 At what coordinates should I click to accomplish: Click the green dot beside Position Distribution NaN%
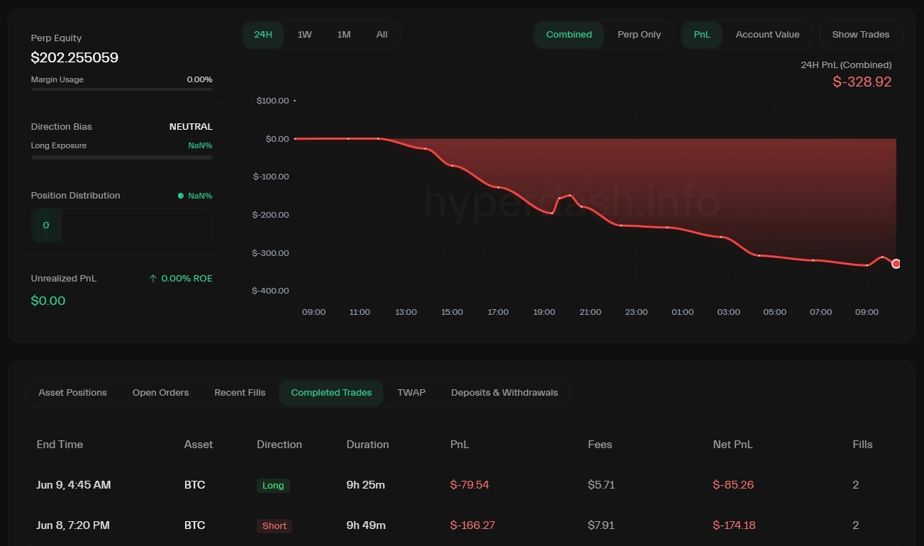[x=181, y=196]
